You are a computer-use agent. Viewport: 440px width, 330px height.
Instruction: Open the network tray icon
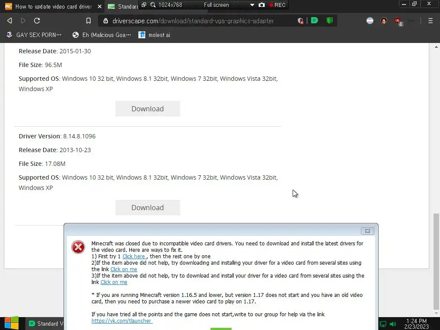point(383,324)
